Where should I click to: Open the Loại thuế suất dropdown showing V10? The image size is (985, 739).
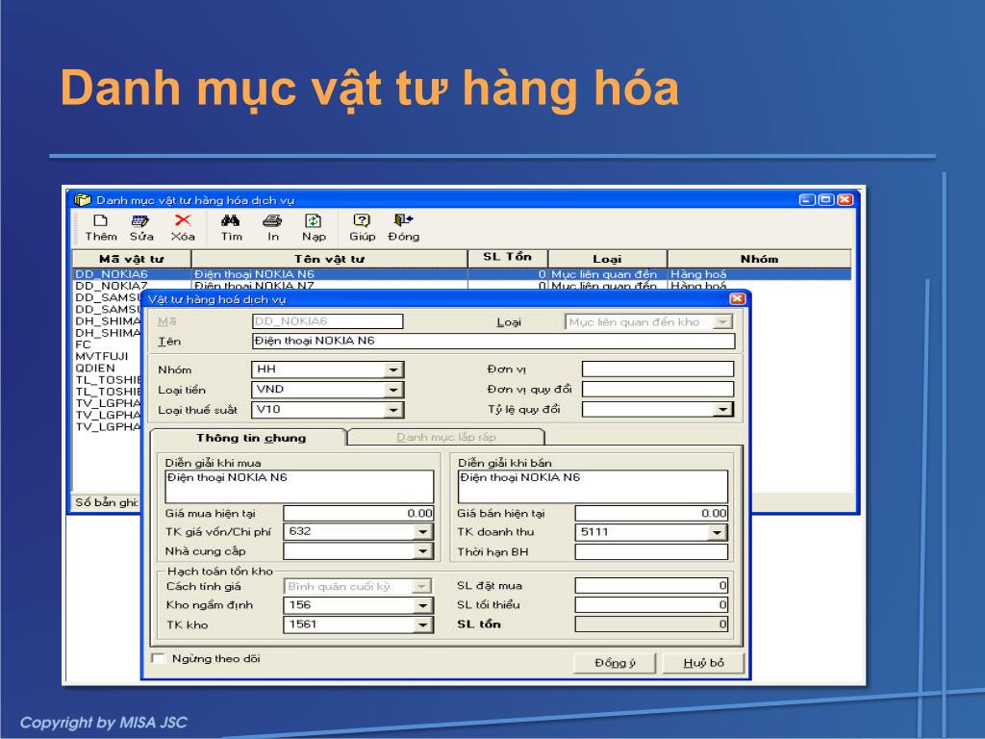(x=393, y=410)
